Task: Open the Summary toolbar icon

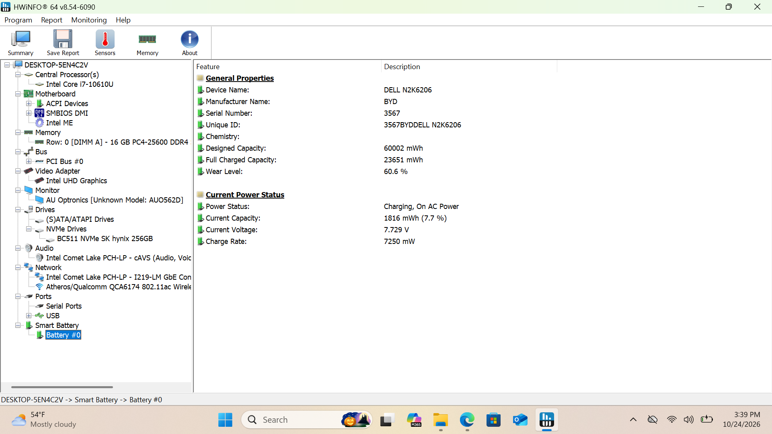Action: tap(21, 43)
